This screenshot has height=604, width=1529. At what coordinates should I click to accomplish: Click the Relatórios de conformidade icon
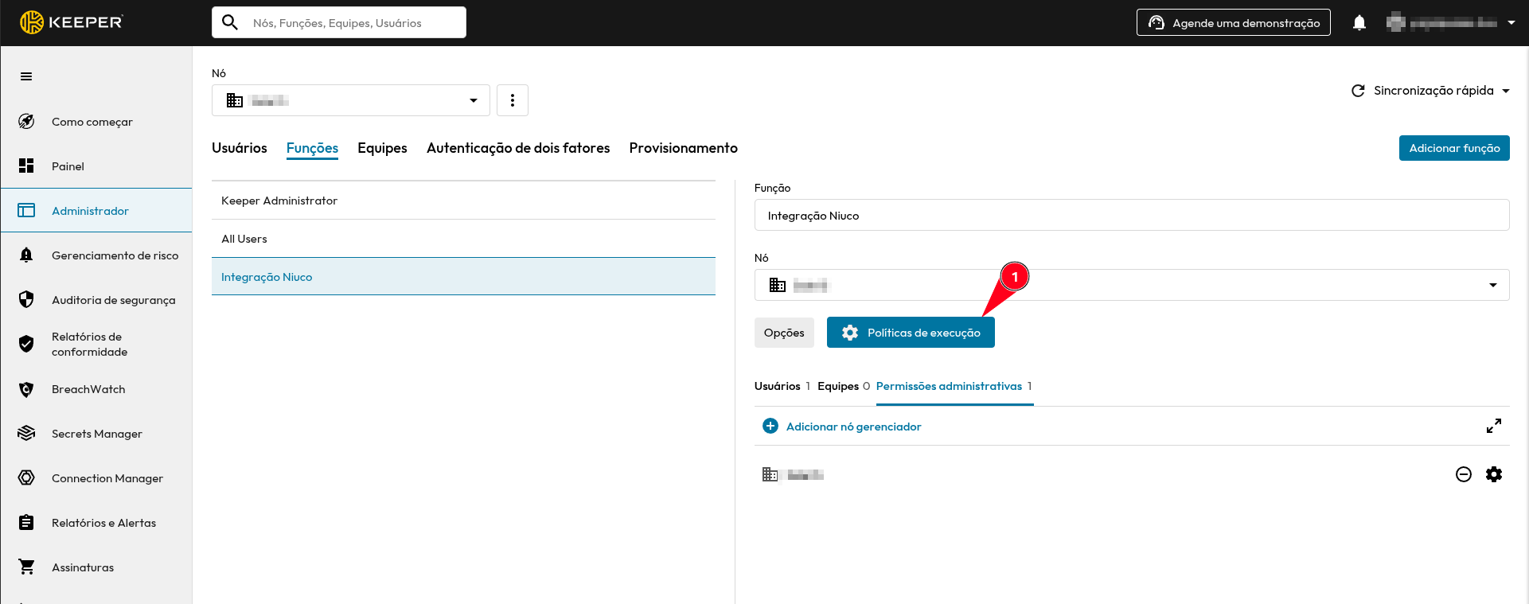[x=26, y=344]
